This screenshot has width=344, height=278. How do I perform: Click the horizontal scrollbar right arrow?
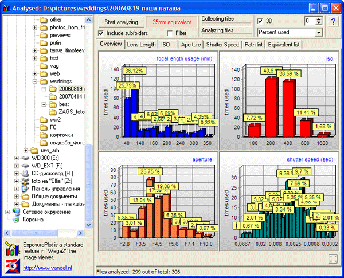pos(80,233)
